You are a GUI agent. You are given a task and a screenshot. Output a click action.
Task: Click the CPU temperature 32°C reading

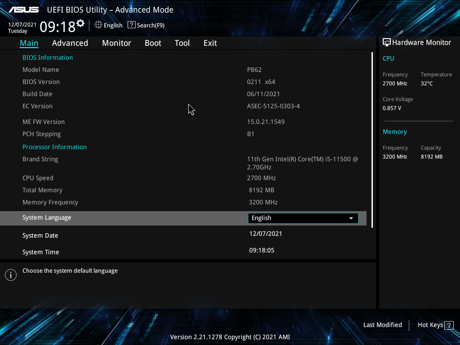coord(427,84)
